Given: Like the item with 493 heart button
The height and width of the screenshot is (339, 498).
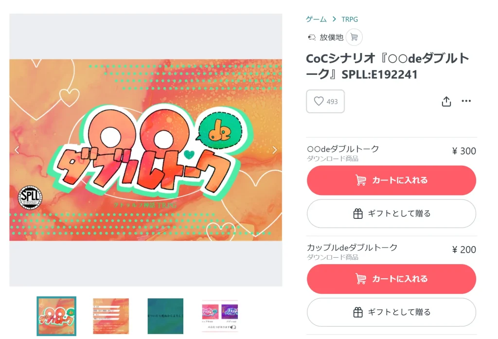Looking at the screenshot, I should (x=325, y=101).
